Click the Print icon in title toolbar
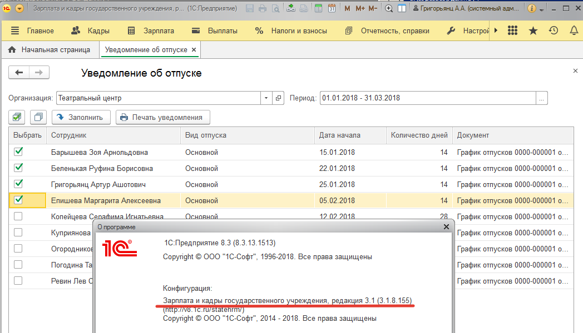 [x=263, y=8]
